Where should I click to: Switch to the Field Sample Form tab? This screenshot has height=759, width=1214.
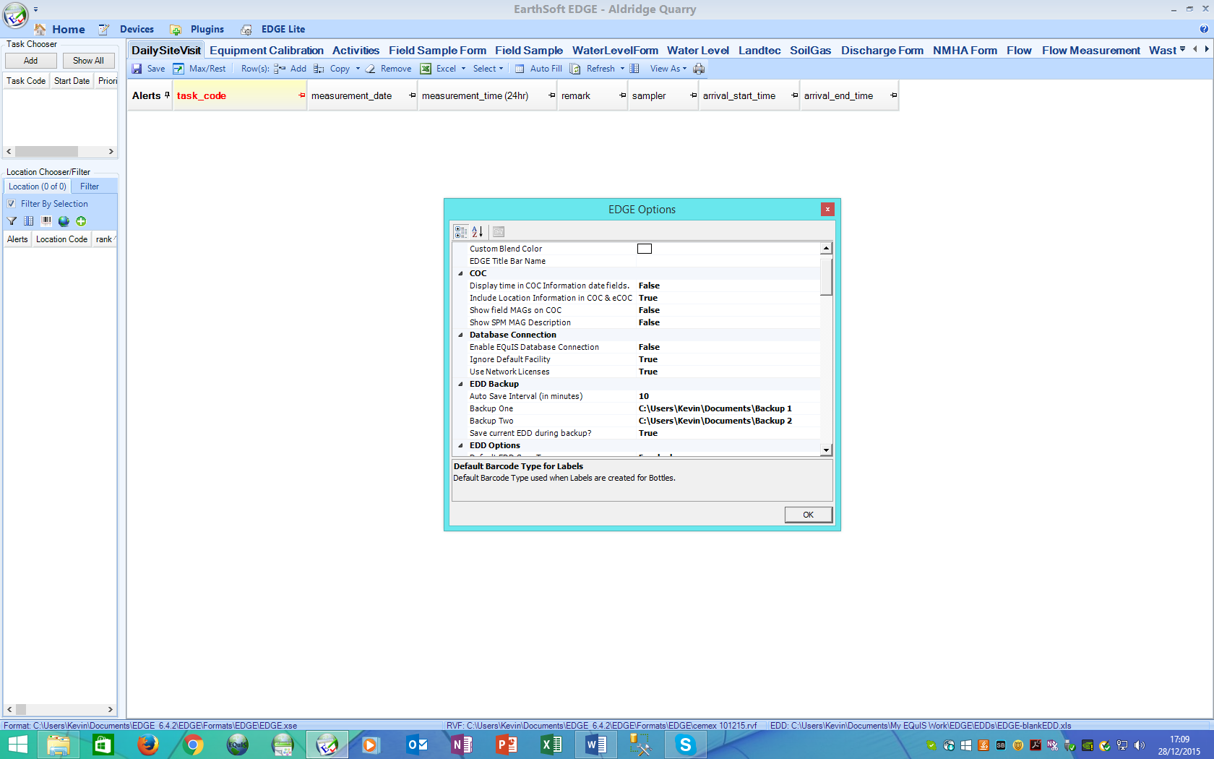pos(437,51)
